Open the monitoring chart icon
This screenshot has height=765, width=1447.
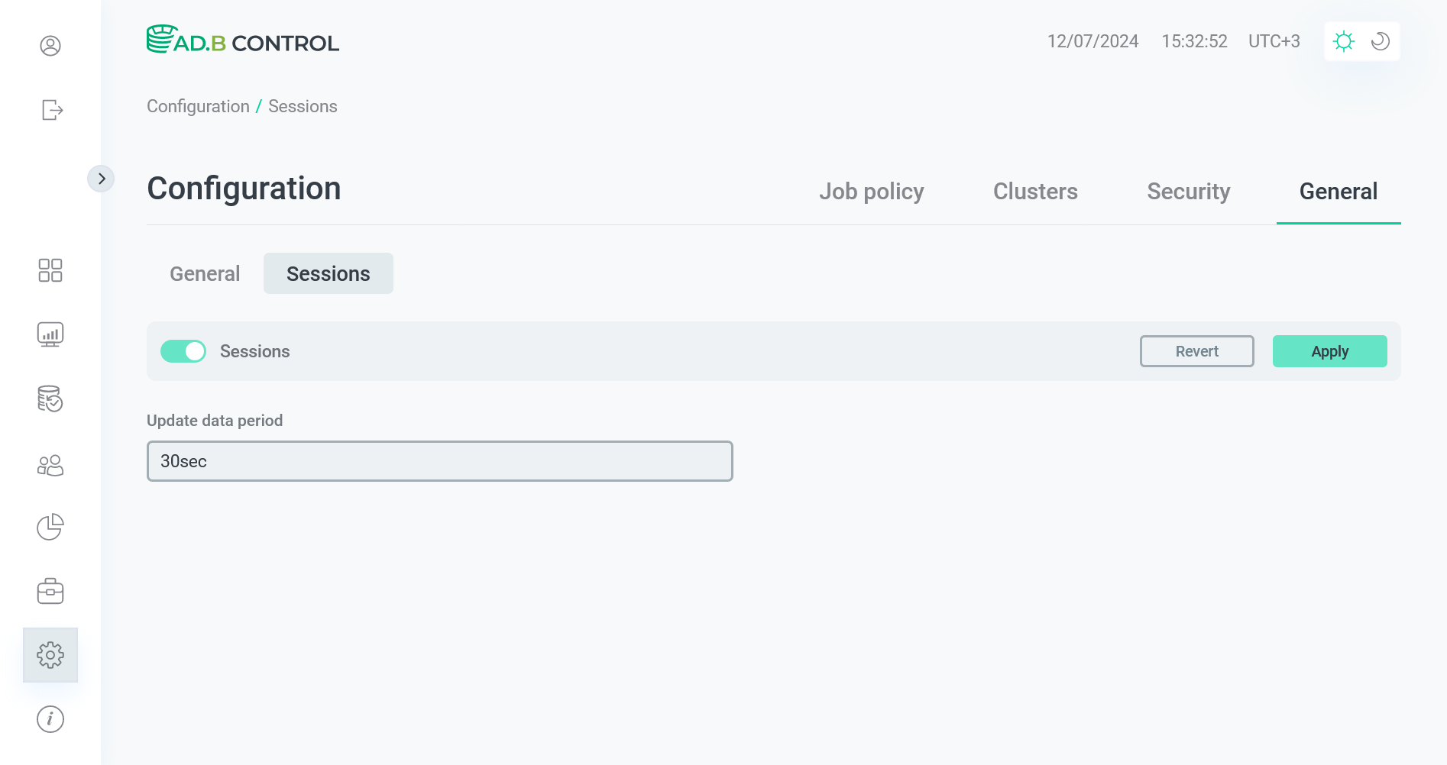[x=50, y=334]
